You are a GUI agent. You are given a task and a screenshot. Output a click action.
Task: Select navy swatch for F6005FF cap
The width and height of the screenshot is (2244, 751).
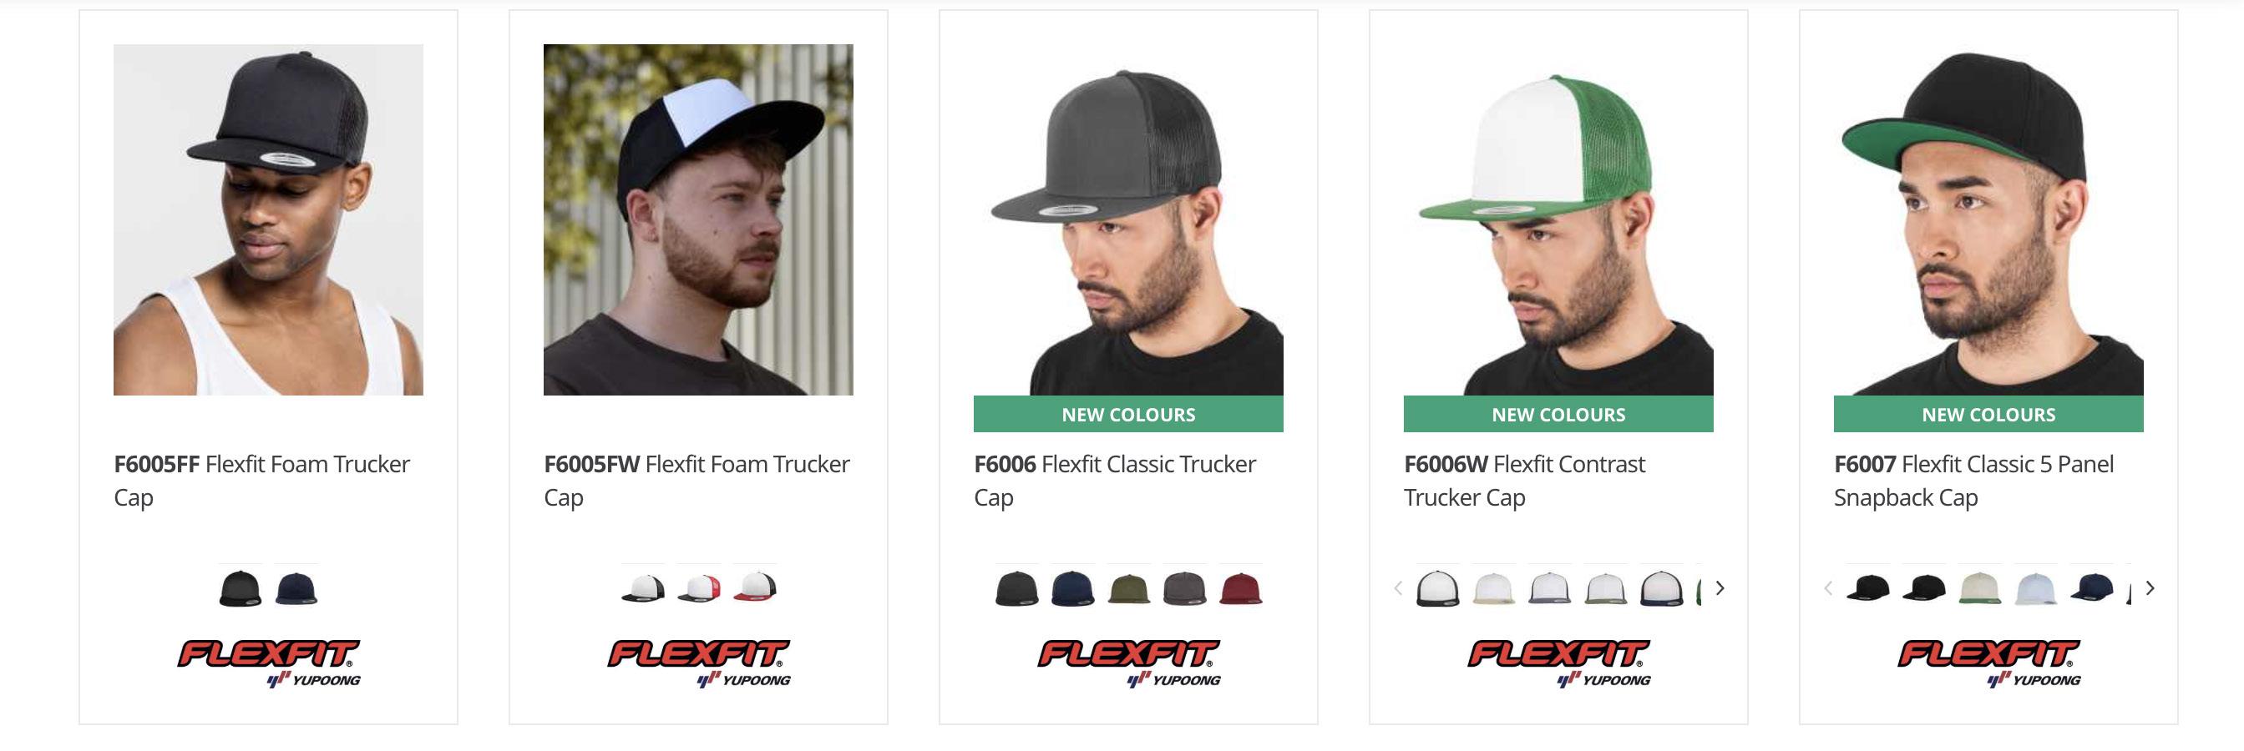tap(296, 588)
